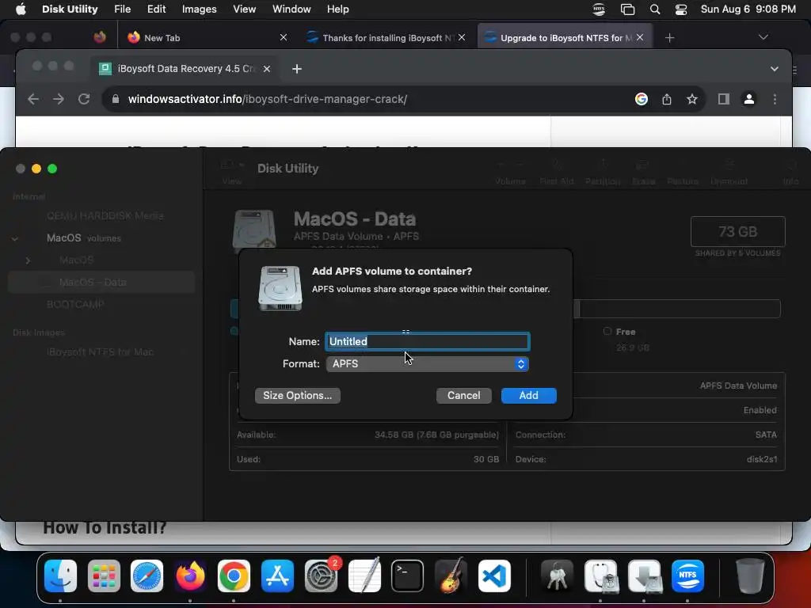The height and width of the screenshot is (608, 811).
Task: Go back in Chrome
Action: (33, 99)
